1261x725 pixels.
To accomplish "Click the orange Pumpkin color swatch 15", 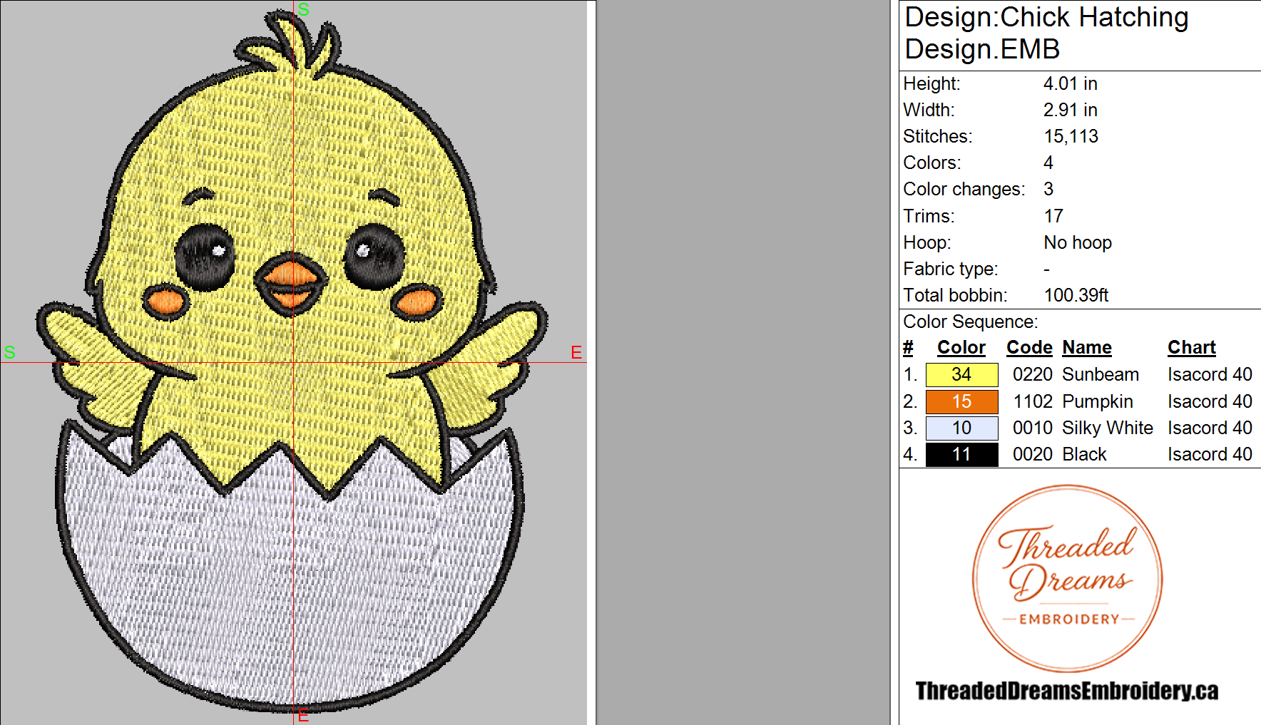I will [x=961, y=401].
